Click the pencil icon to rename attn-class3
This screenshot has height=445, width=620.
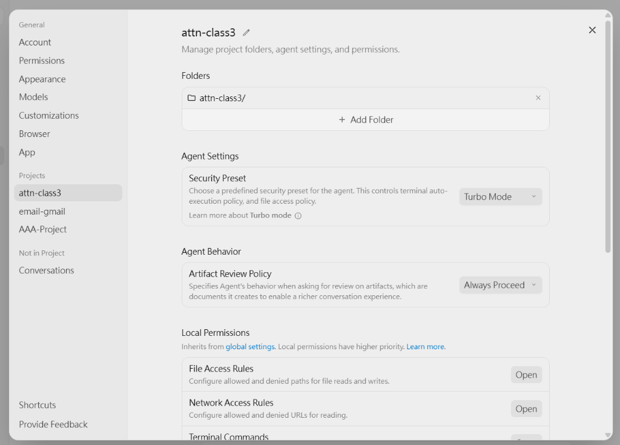click(246, 33)
